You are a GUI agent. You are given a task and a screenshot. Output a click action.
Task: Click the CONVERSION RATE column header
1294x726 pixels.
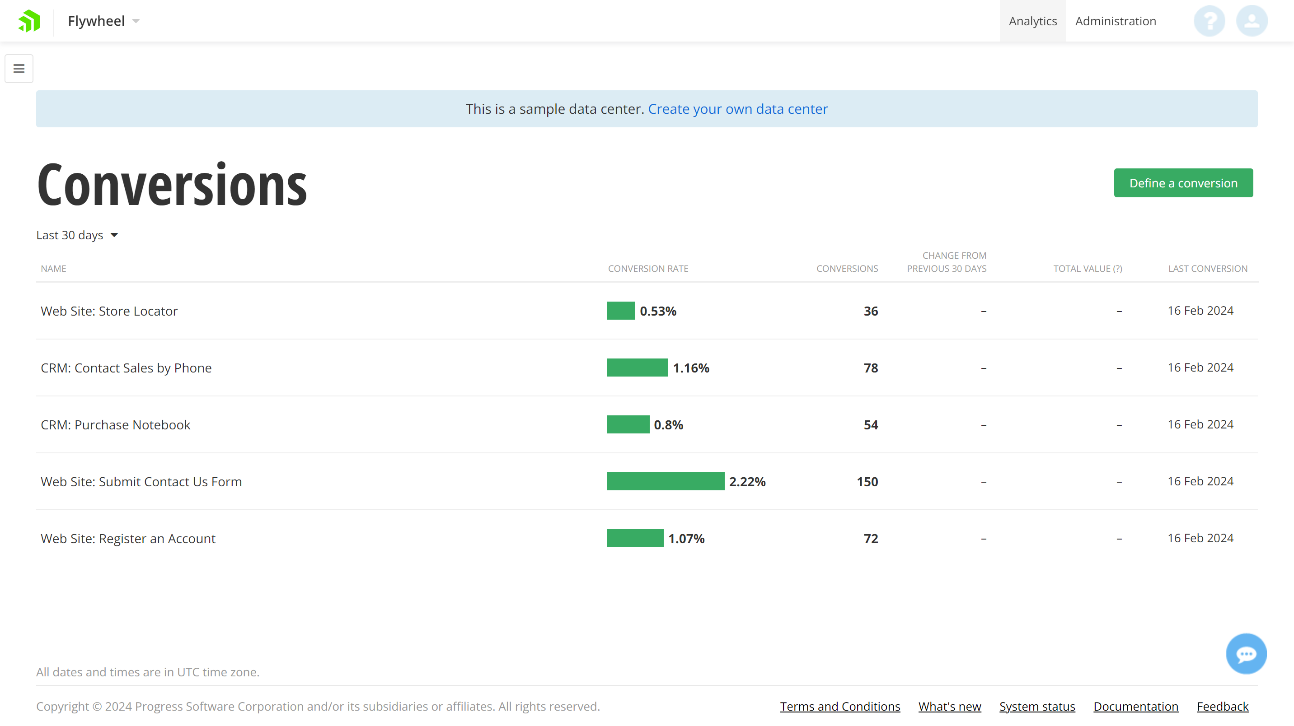pyautogui.click(x=648, y=269)
